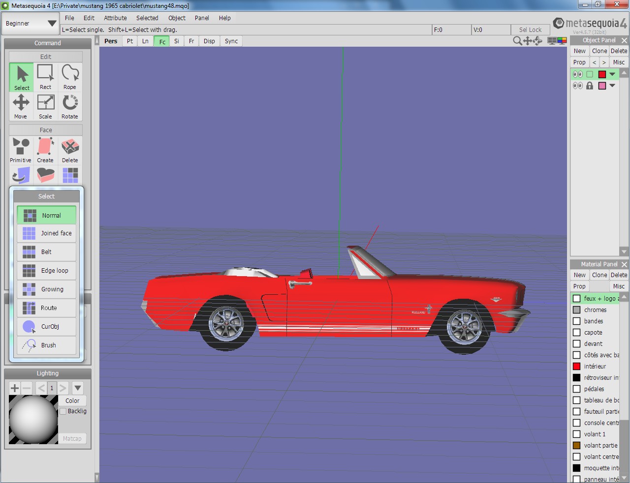Screen dimensions: 630x483
Task: Pick the Rotate tool
Action: point(70,107)
